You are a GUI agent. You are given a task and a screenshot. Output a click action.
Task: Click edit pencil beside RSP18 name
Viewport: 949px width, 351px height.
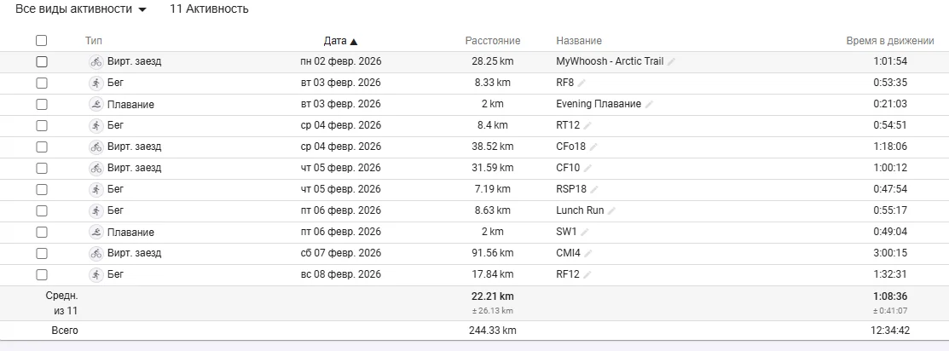coord(594,189)
